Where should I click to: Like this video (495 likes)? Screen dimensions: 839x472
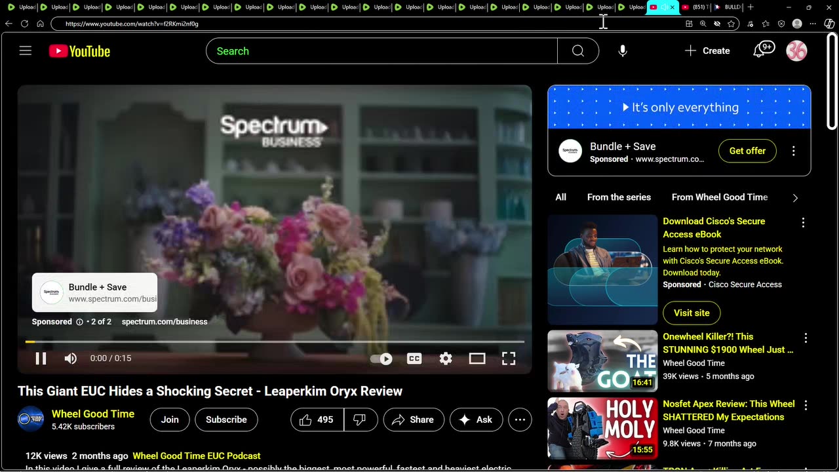tap(317, 420)
